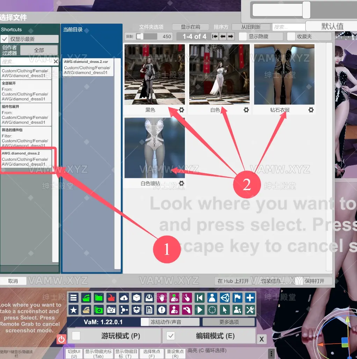Enable the 仅显示最新 checkbox
Viewport: 357px width, 359px height.
tap(5, 39)
